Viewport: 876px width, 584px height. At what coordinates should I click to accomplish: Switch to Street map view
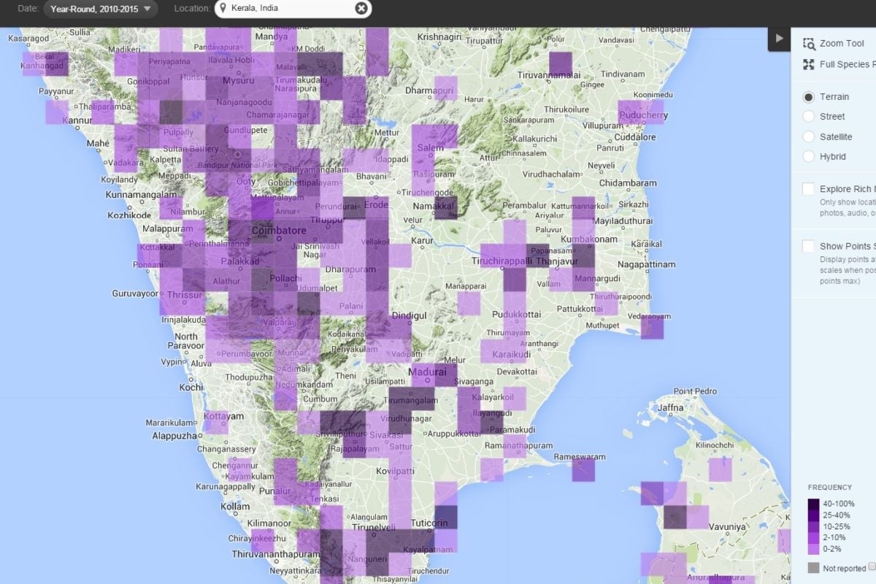[x=808, y=116]
